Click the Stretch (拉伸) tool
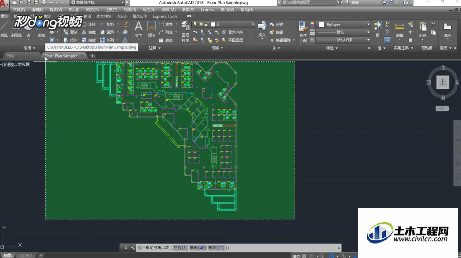 pos(70,40)
